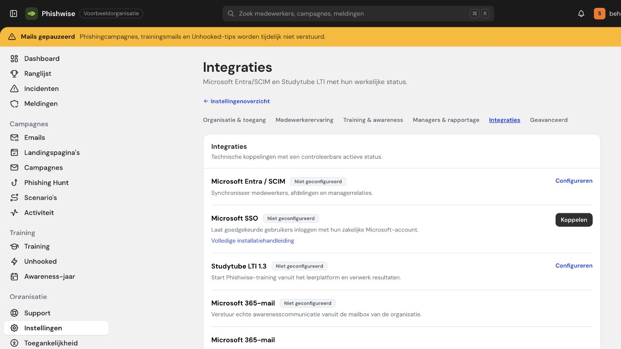
Task: Click the Incidenten warning triangle icon
Action: [x=14, y=89]
